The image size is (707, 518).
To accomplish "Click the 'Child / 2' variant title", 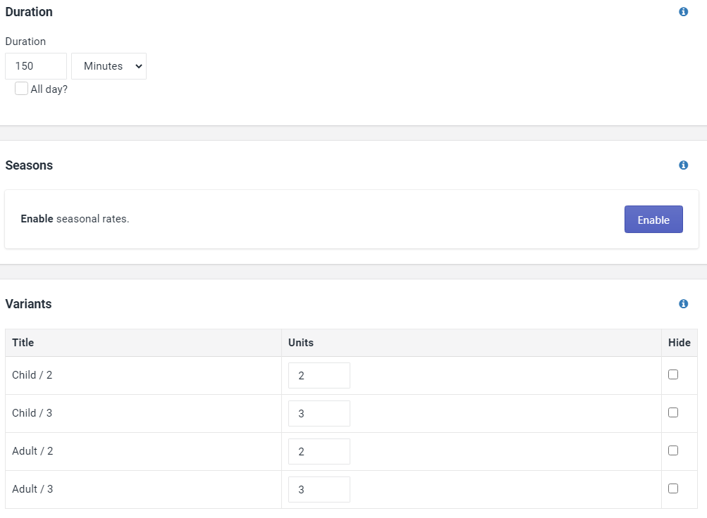I will coord(32,375).
